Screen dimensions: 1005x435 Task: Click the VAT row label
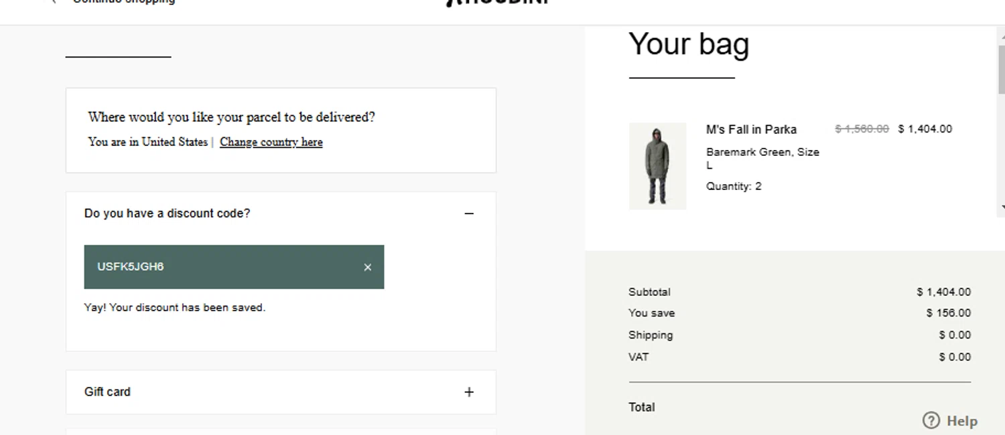(639, 357)
